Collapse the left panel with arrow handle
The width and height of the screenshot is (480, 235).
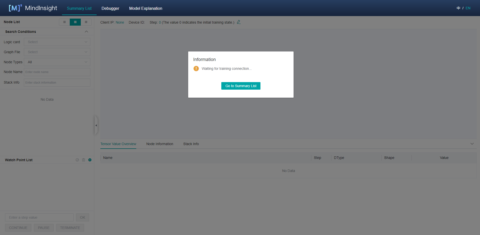(96, 125)
